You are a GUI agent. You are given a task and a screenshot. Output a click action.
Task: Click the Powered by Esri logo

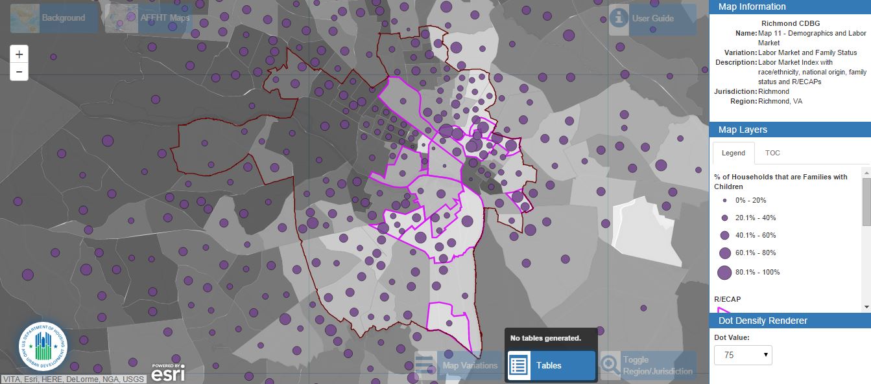coord(168,372)
